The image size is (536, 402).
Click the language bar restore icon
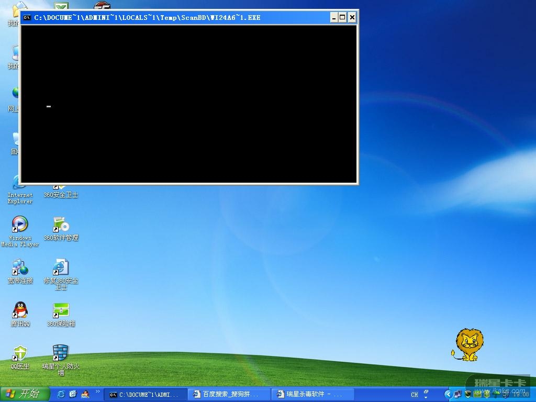[426, 392]
